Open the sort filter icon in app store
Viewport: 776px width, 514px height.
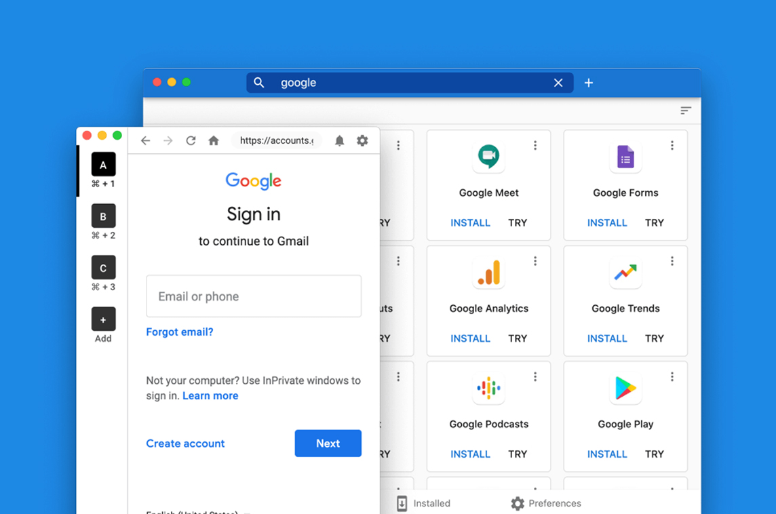[685, 111]
